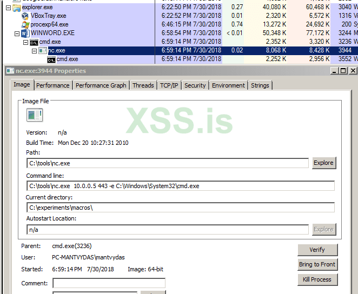Select the nc.exe process row
This screenshot has width=358, height=294.
coord(181,50)
